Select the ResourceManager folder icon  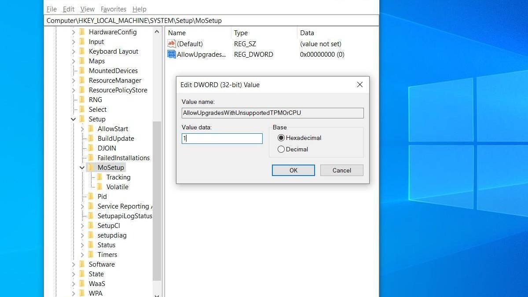pos(82,80)
